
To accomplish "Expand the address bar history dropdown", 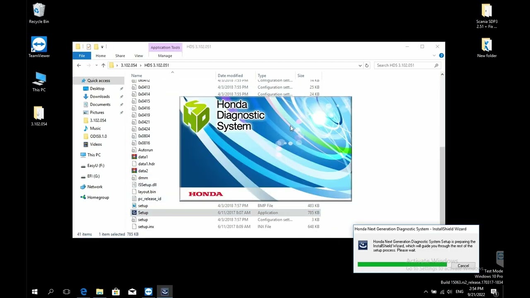I will (360, 65).
